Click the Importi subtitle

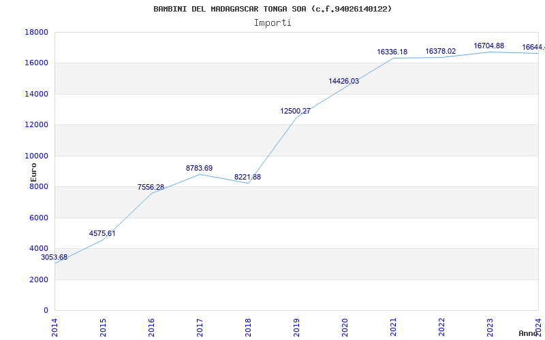pyautogui.click(x=272, y=23)
